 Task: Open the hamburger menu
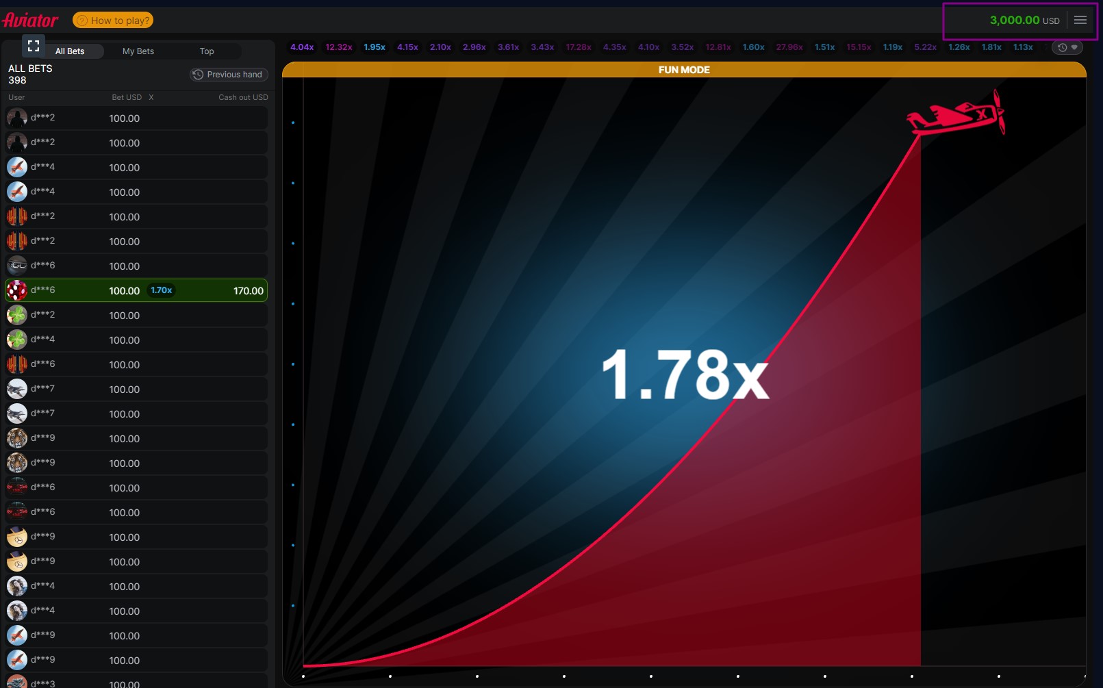coord(1080,21)
